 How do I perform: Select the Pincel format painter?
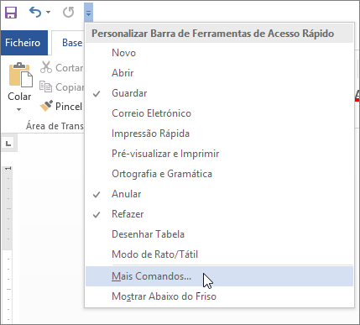[x=61, y=106]
